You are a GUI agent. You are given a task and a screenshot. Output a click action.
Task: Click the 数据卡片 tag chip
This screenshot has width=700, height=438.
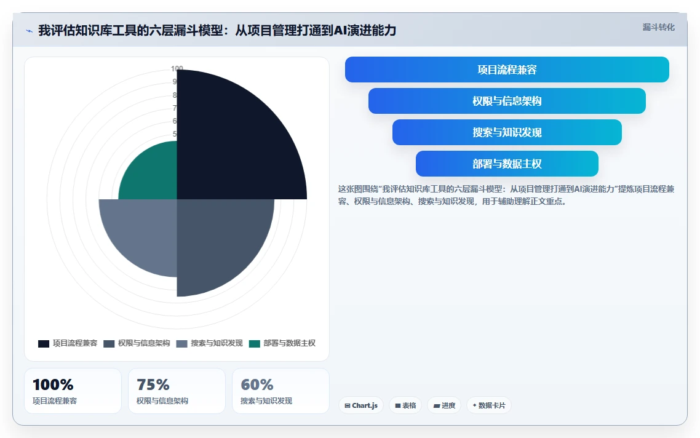pyautogui.click(x=489, y=405)
